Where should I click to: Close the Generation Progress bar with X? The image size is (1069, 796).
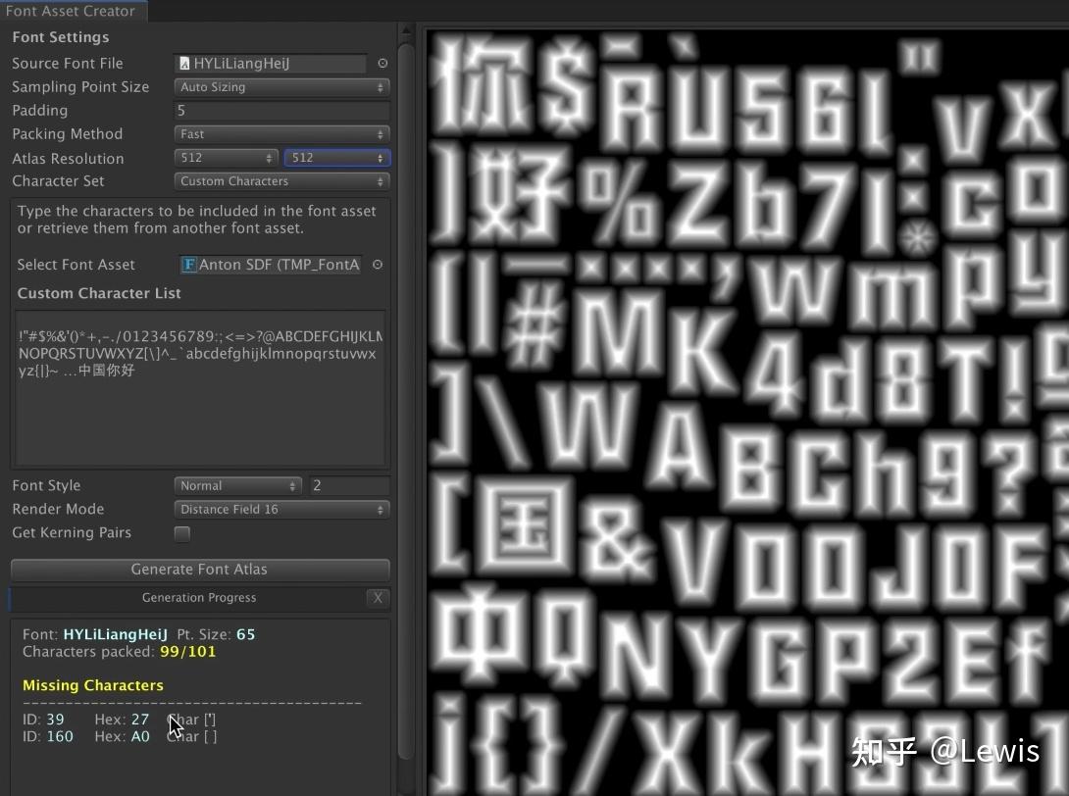click(x=378, y=598)
